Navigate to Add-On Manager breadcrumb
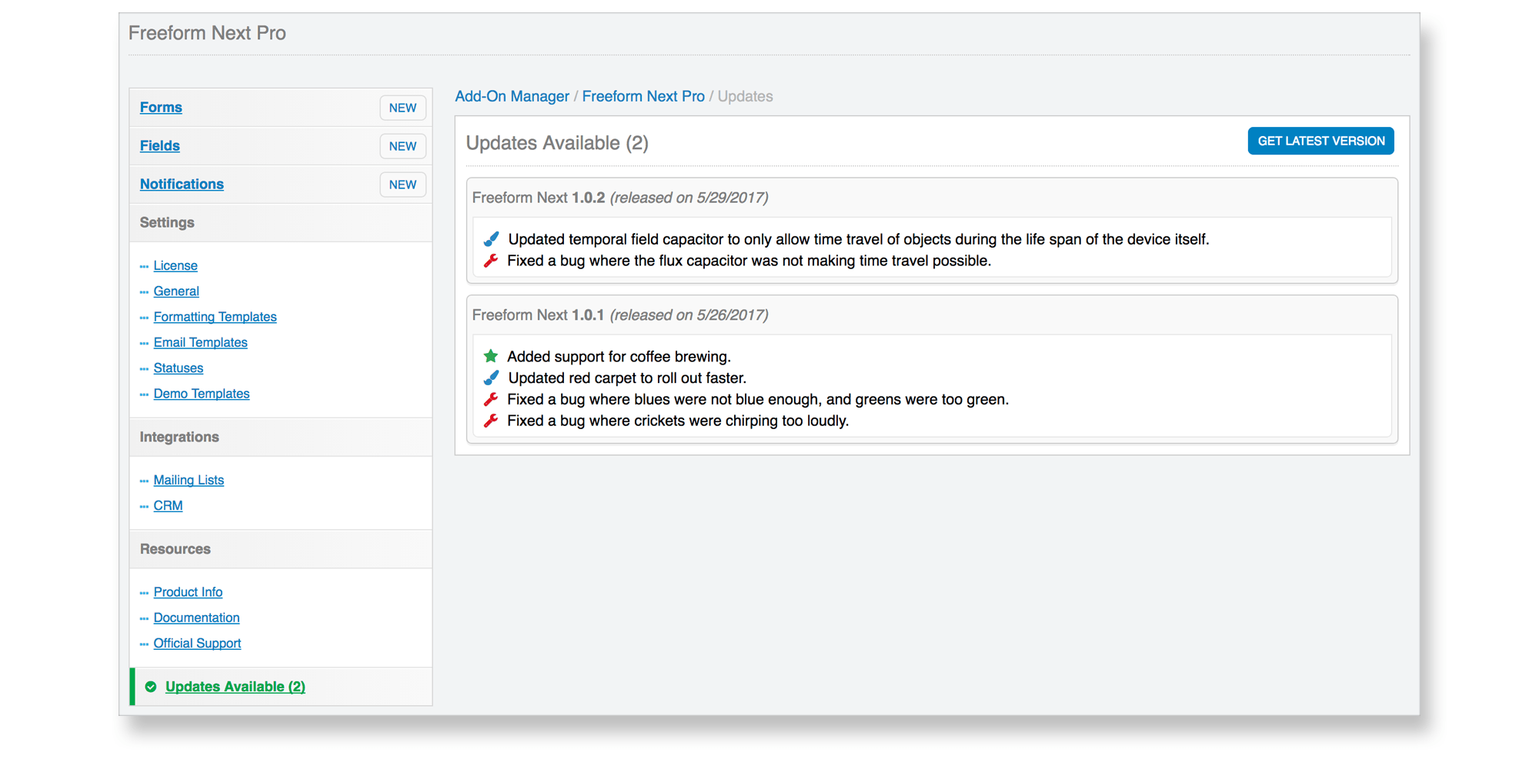The width and height of the screenshot is (1539, 769). (512, 96)
